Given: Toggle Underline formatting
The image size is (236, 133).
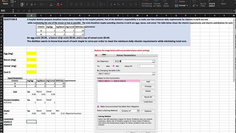Looking at the screenshot, I should [32, 4].
